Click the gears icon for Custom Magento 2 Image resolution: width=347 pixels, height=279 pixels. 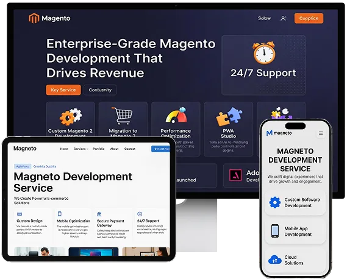(71, 116)
